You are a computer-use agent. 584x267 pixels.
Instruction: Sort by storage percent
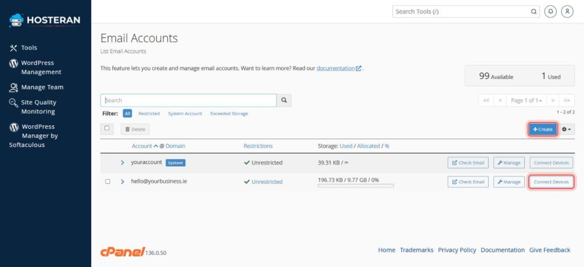(x=387, y=146)
